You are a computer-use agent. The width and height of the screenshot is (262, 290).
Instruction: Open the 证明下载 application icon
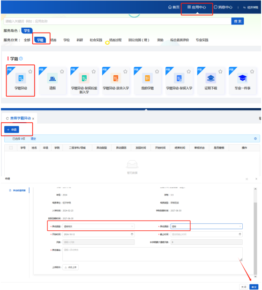(211, 78)
